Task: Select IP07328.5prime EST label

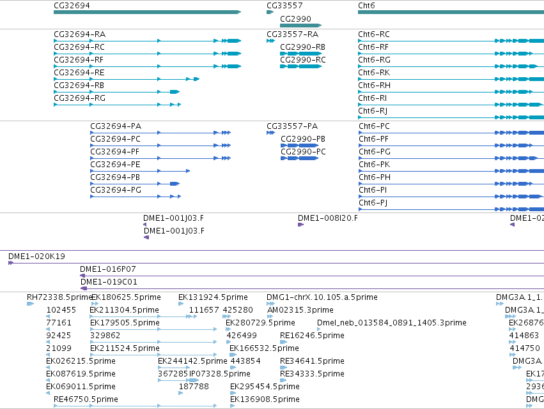Action: pyautogui.click(x=220, y=374)
